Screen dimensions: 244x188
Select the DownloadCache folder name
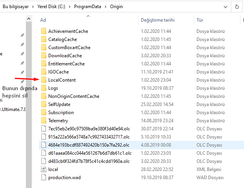click(65, 55)
